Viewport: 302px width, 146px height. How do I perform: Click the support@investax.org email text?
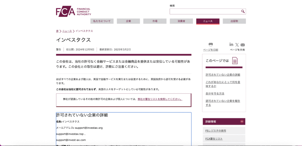point(89,128)
